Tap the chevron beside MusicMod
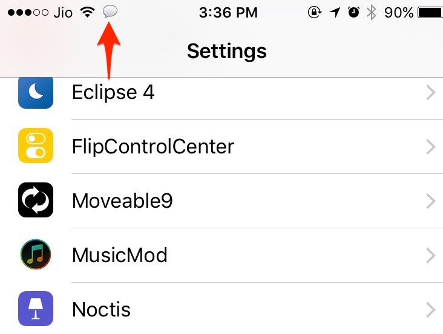The width and height of the screenshot is (443, 334). pyautogui.click(x=430, y=255)
